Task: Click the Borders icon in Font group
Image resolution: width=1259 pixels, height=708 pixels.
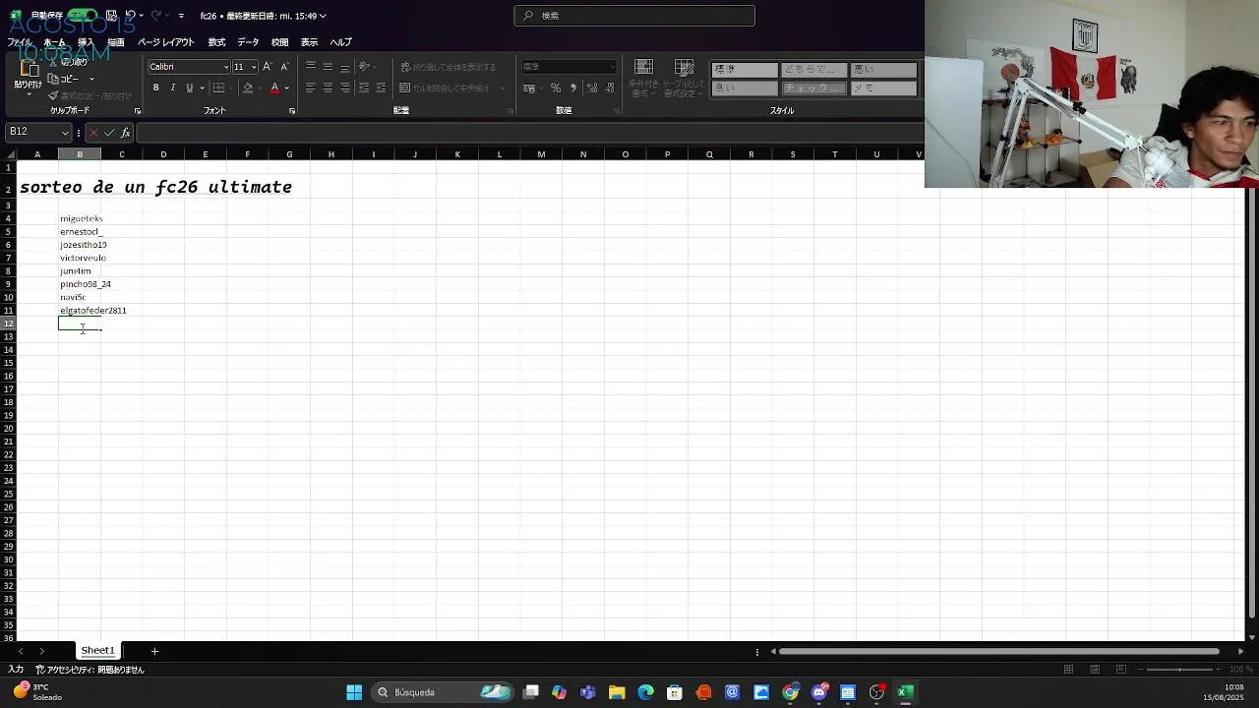Action: pyautogui.click(x=218, y=88)
